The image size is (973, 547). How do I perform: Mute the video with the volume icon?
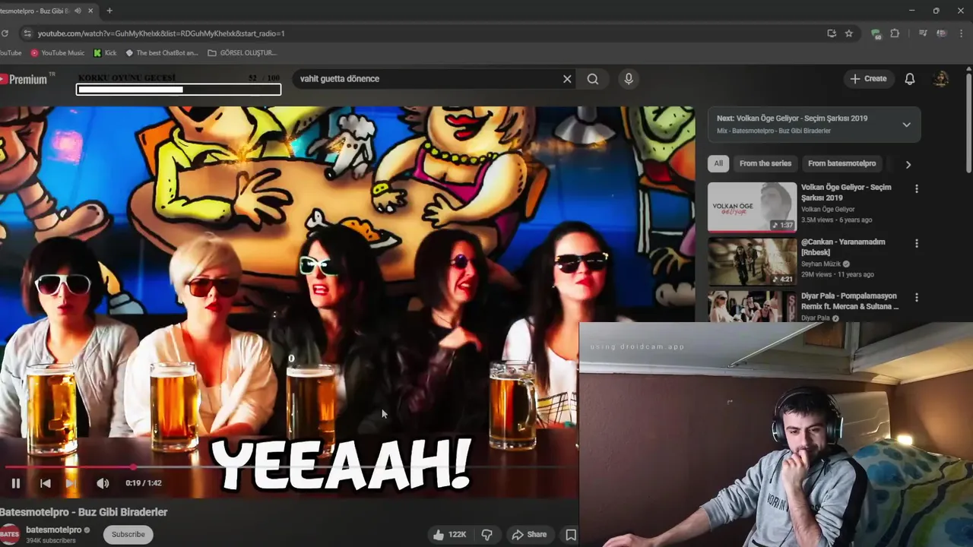click(x=103, y=483)
